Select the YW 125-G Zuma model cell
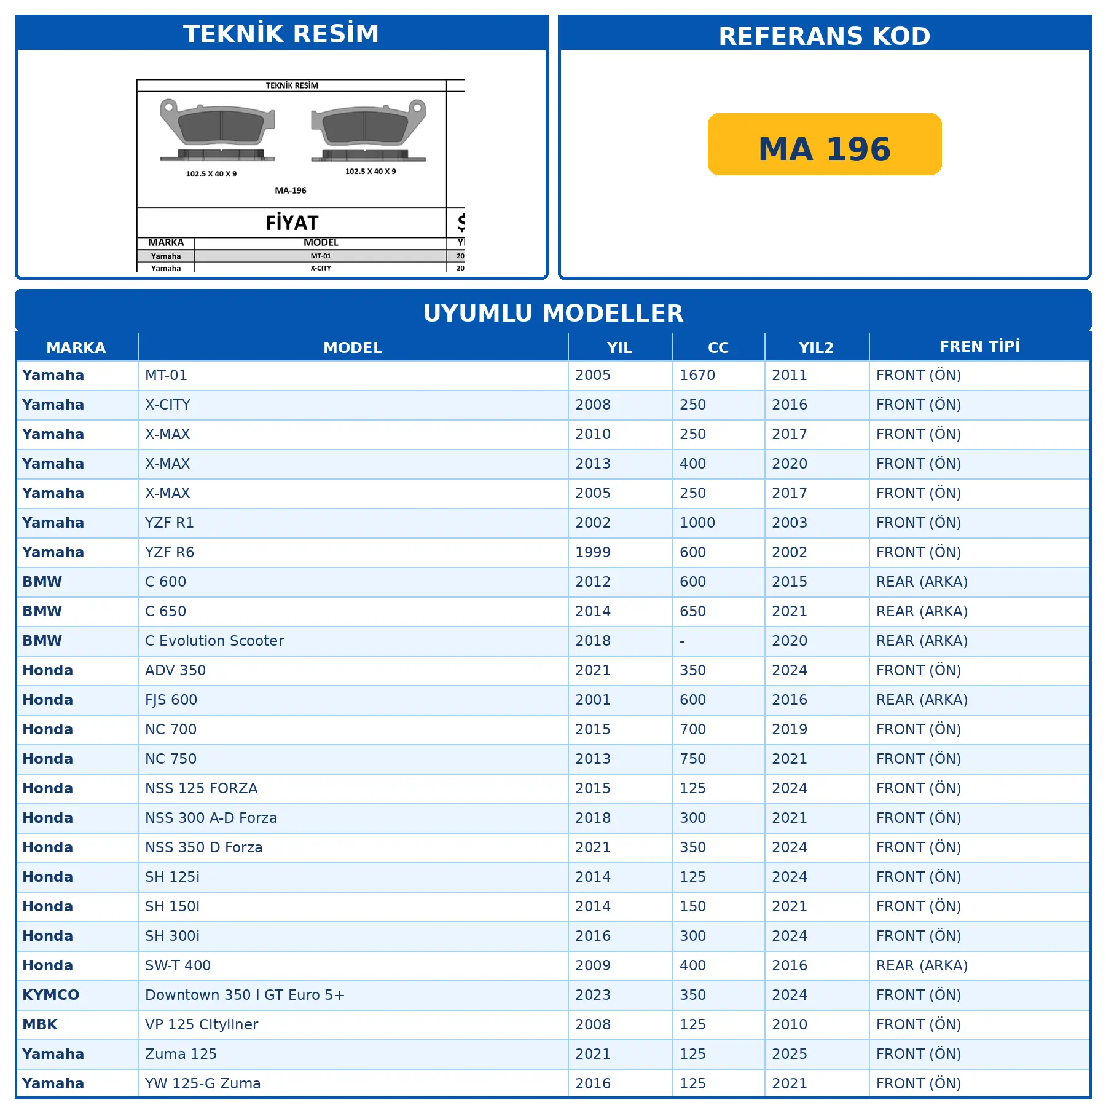1106x1113 pixels. (353, 1083)
